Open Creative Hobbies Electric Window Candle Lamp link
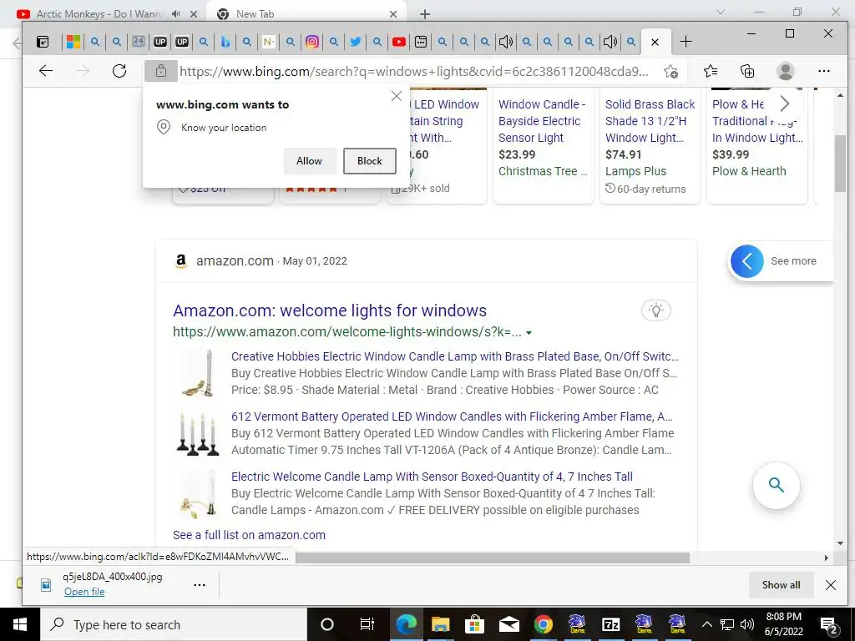The height and width of the screenshot is (641, 855). point(455,356)
